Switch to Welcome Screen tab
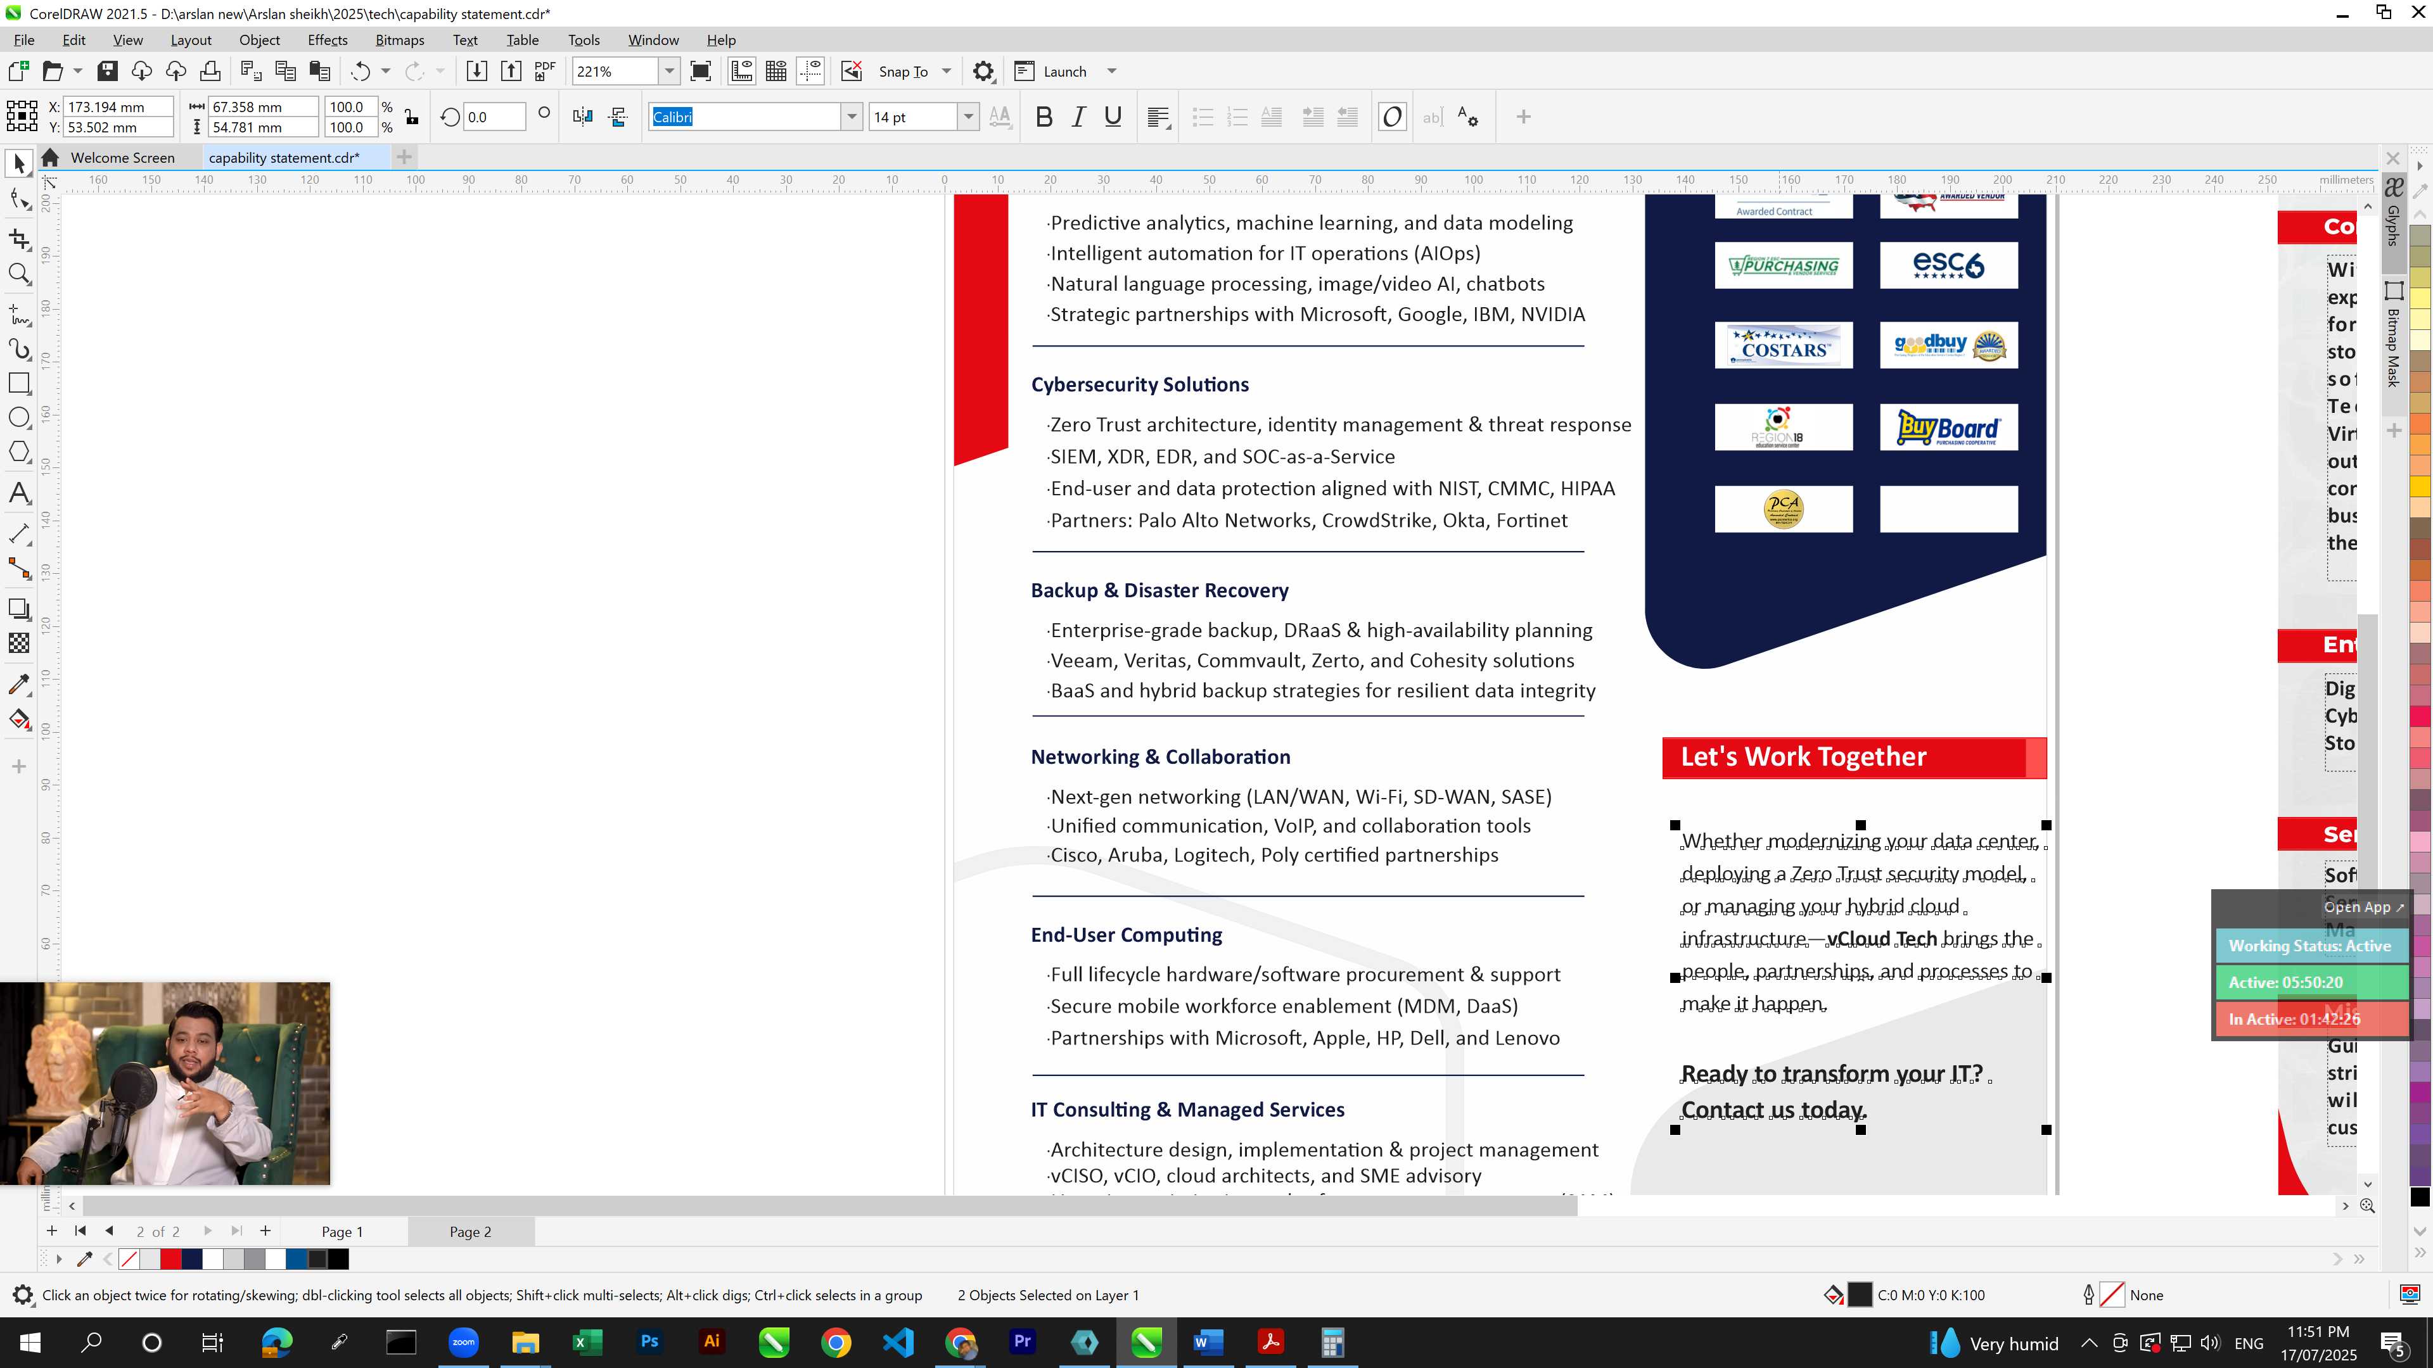This screenshot has height=1368, width=2433. pos(123,158)
